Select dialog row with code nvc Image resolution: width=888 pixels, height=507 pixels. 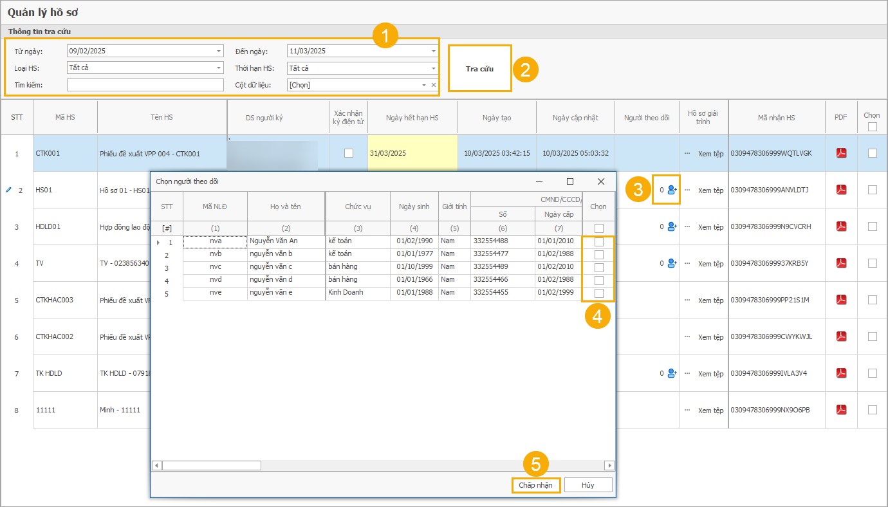(x=216, y=267)
